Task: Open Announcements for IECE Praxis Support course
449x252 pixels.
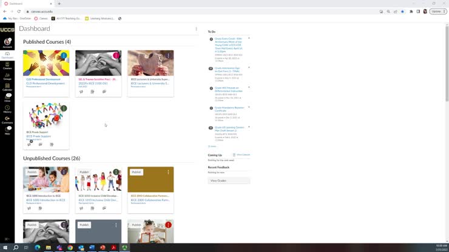Action: pos(29,144)
